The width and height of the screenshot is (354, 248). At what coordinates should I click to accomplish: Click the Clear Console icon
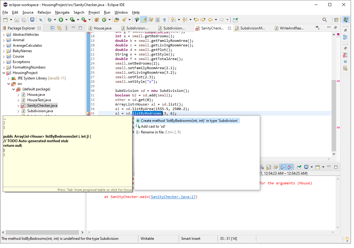(x=261, y=167)
